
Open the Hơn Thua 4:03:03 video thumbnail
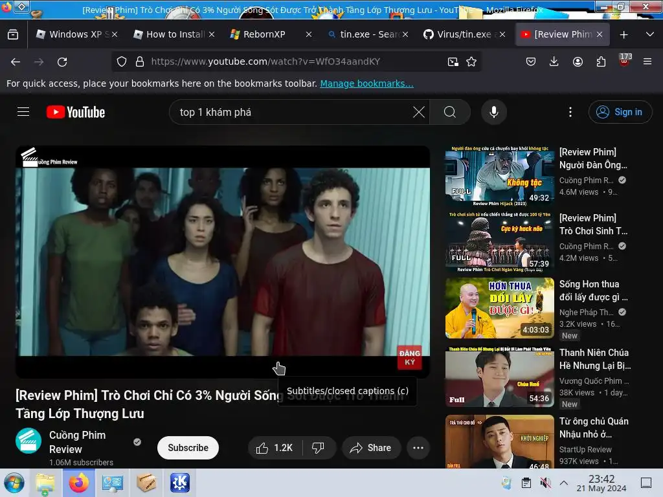(x=499, y=308)
